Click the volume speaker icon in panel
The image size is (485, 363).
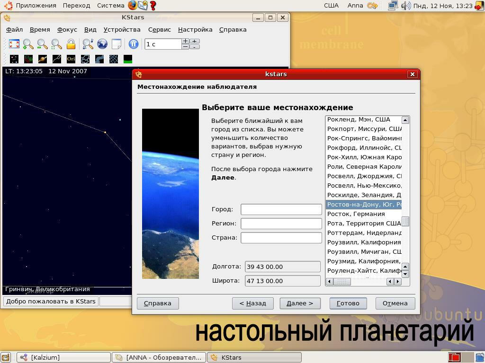click(405, 6)
